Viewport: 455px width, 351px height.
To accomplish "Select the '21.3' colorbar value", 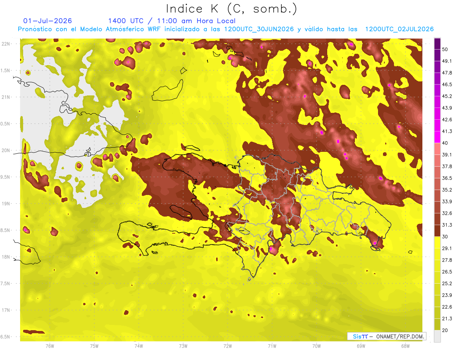I will (447, 318).
